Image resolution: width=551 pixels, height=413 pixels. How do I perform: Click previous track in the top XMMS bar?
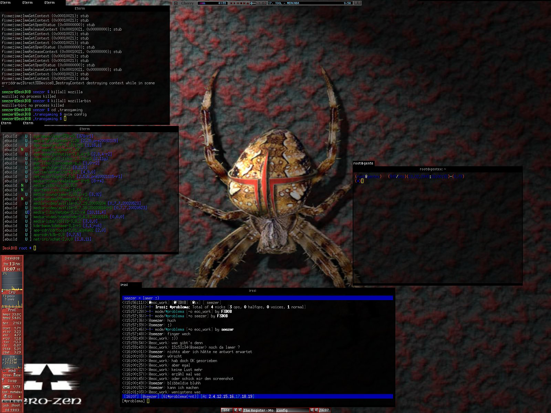231,3
